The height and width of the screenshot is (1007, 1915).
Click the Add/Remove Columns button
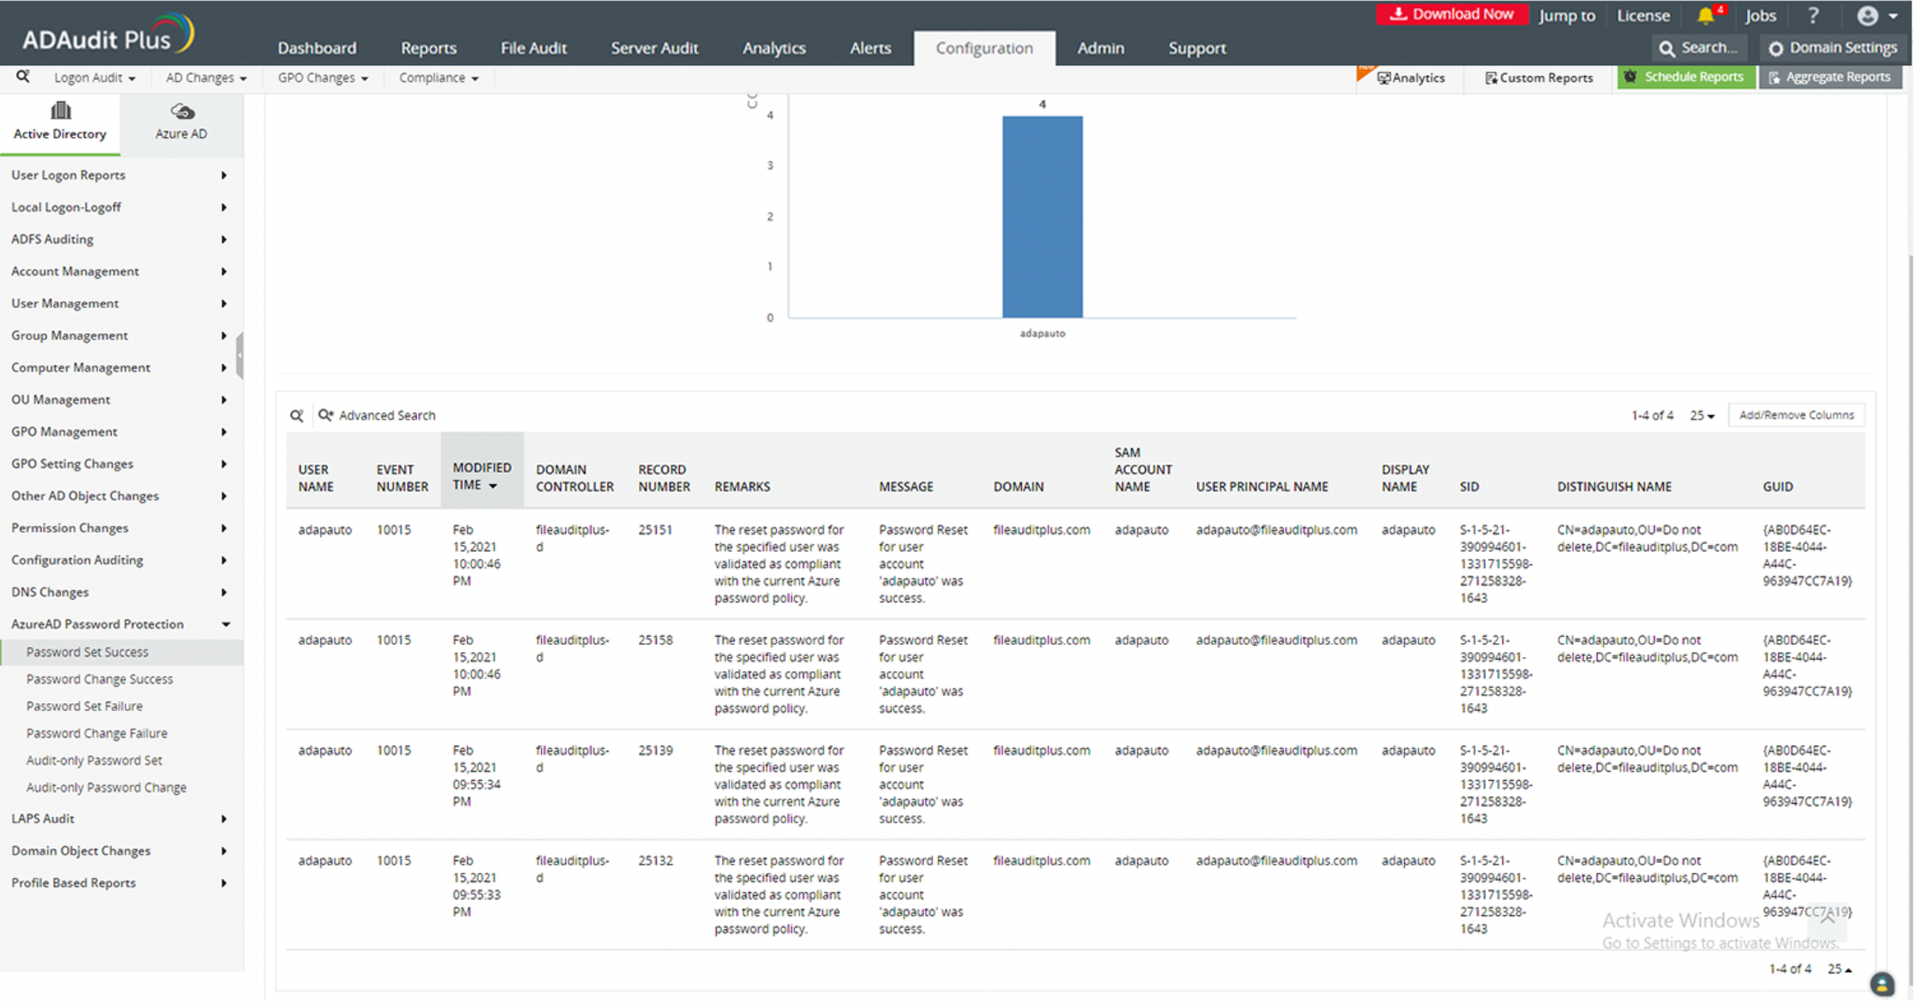point(1796,415)
